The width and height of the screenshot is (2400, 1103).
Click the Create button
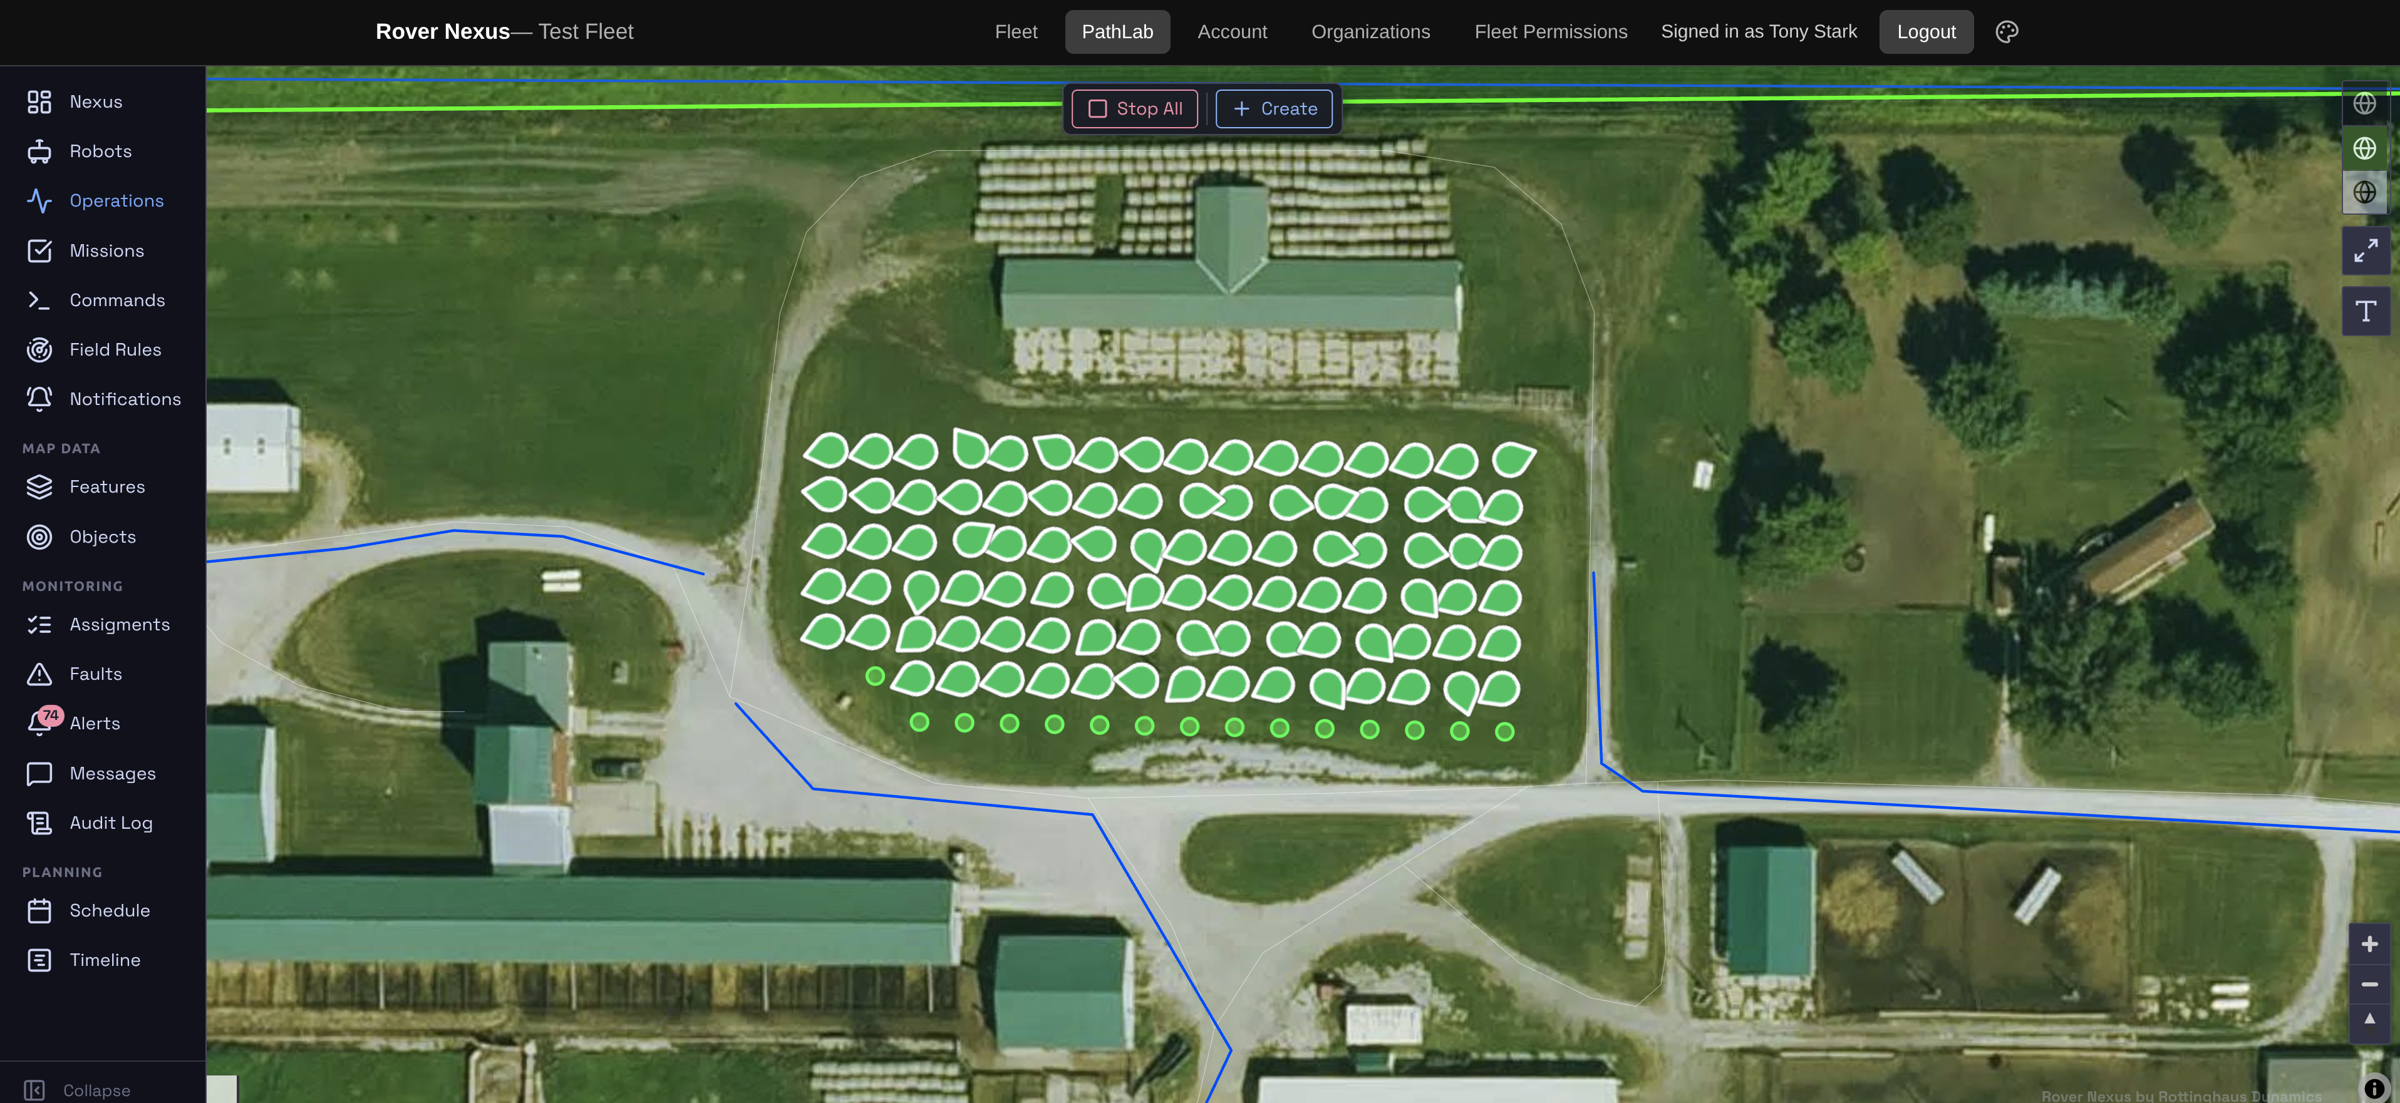(1274, 109)
